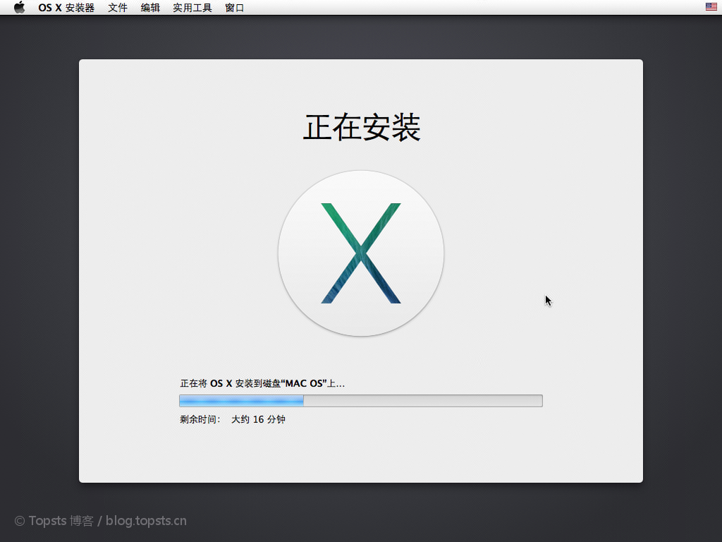Open the 文件 menu

tap(118, 8)
